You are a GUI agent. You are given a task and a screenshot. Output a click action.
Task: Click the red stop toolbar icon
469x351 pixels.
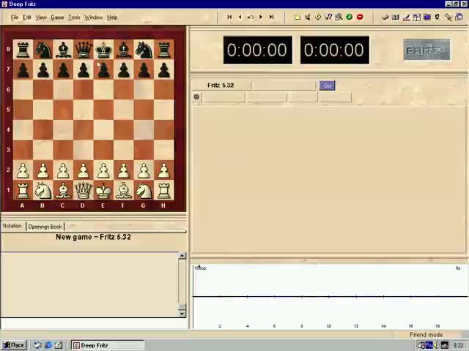pyautogui.click(x=359, y=17)
